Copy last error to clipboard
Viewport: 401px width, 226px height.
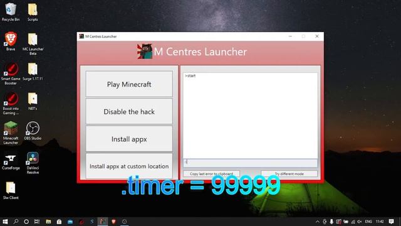pyautogui.click(x=211, y=174)
